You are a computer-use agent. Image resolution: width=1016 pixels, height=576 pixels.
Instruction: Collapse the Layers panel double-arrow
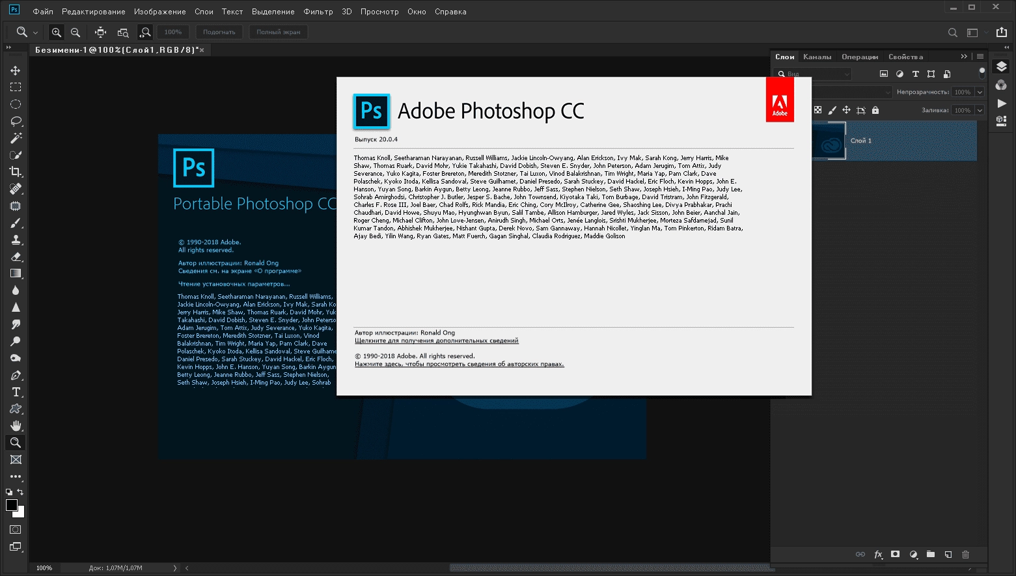(x=964, y=57)
